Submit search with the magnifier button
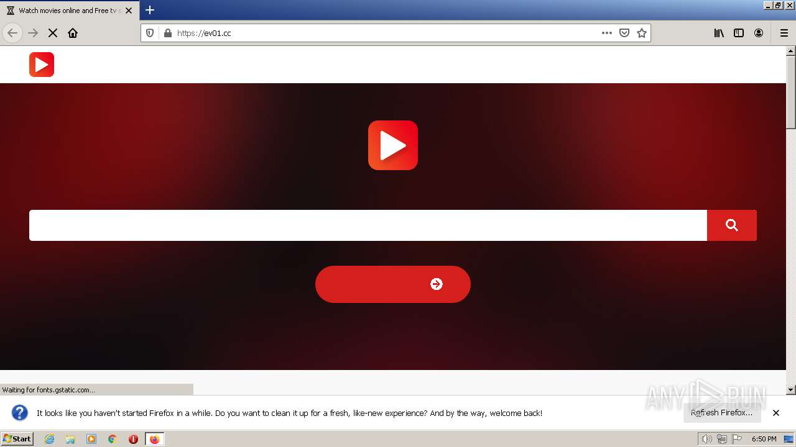The width and height of the screenshot is (796, 447). click(x=732, y=225)
